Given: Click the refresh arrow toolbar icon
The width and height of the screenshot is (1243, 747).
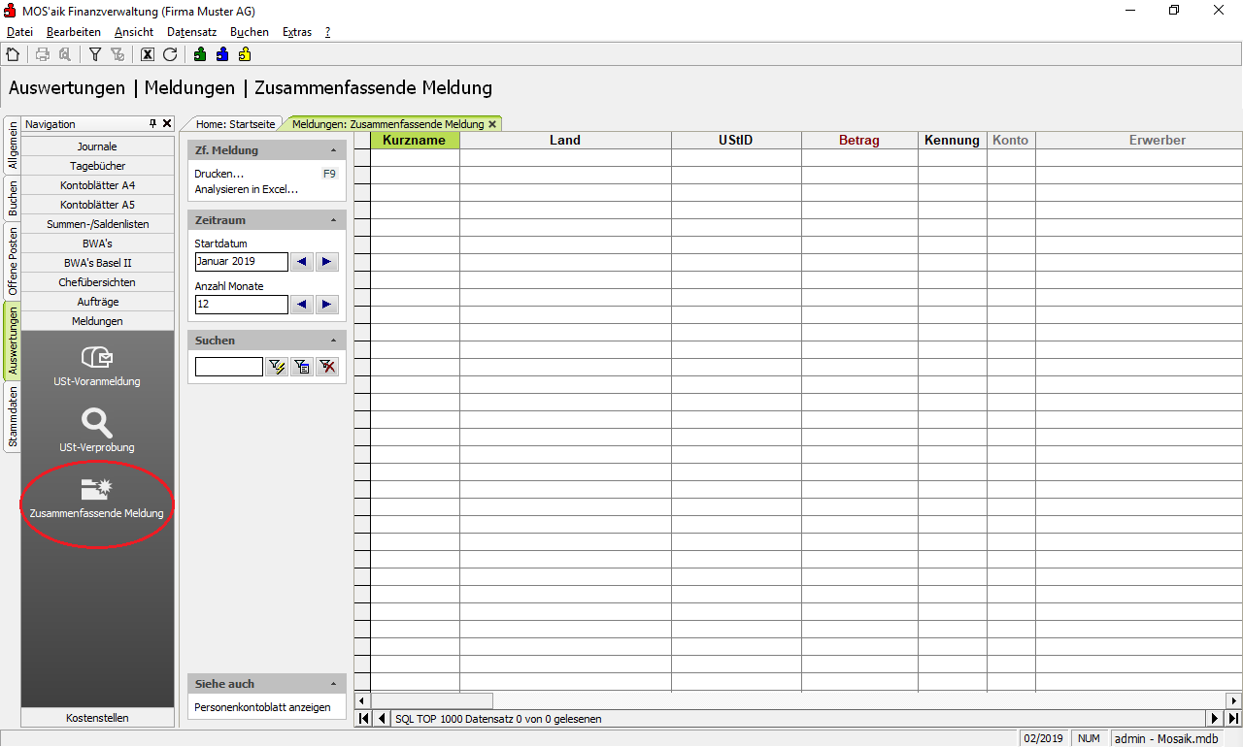Looking at the screenshot, I should (x=170, y=55).
